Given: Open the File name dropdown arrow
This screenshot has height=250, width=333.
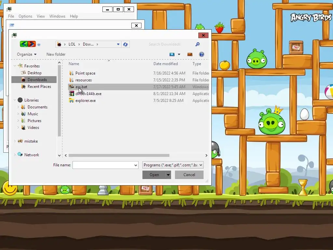Looking at the screenshot, I should tap(136, 165).
